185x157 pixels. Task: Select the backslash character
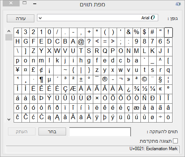pyautogui.click(x=18, y=51)
